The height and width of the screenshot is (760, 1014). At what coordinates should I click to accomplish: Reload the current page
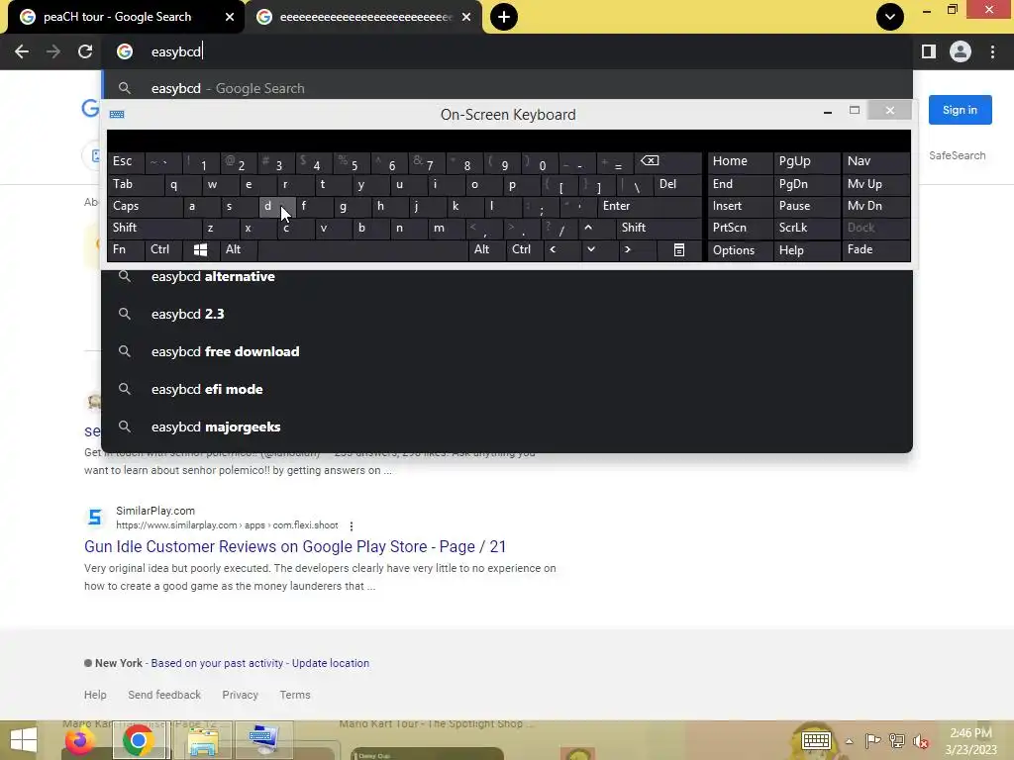(x=85, y=51)
